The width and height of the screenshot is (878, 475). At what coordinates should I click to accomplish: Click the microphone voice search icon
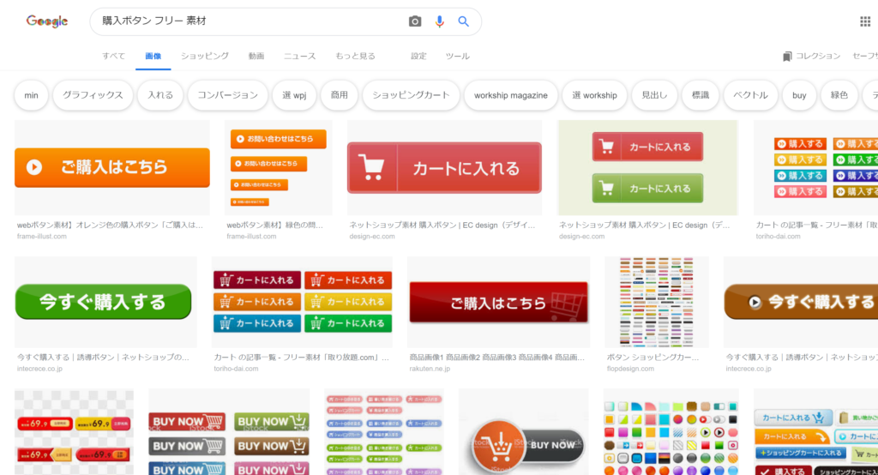[440, 21]
